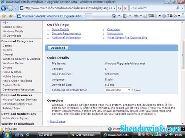Screen dimensions: 185x138
Task: Click the browser Back arrow button
Action: 4,8
